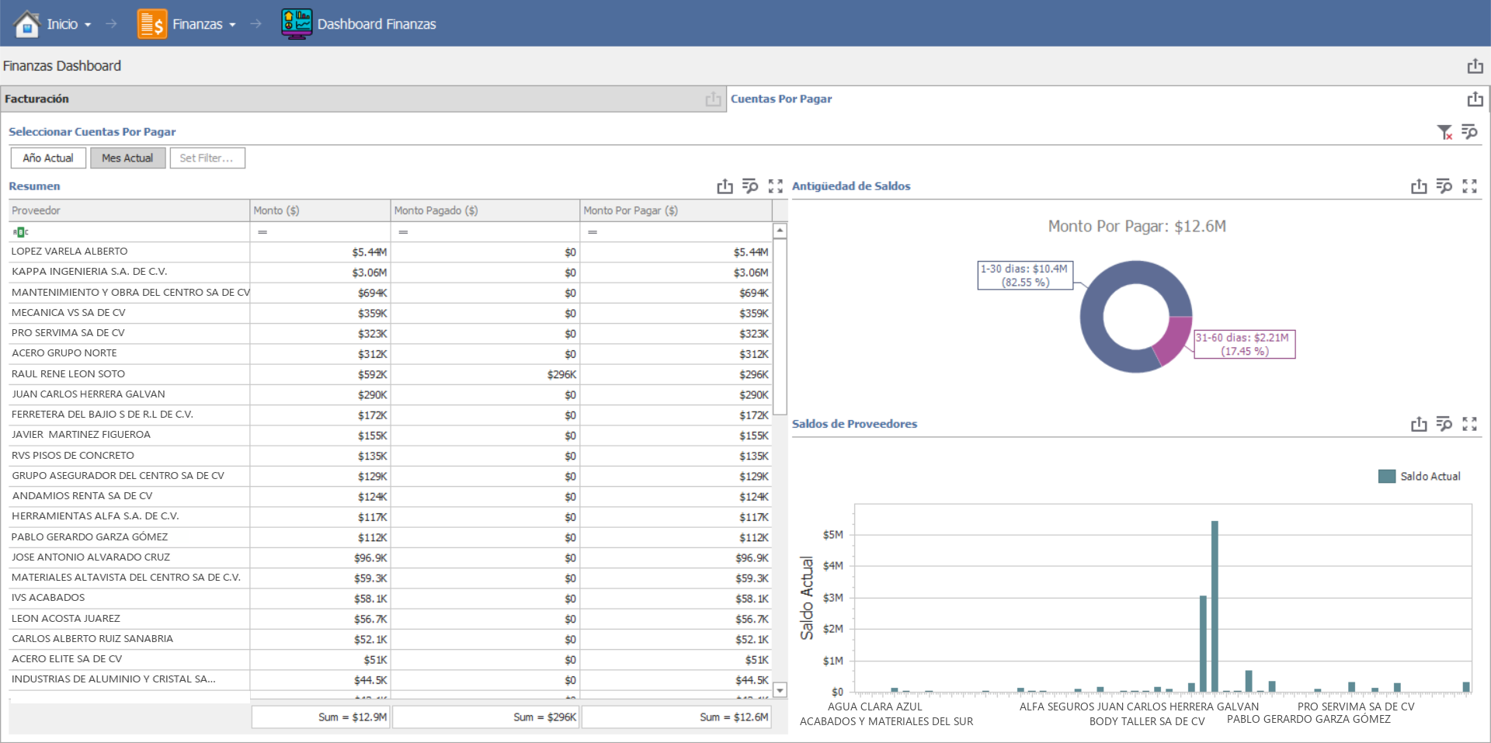Clear the Cuentas Por Pagar filter
The width and height of the screenshot is (1491, 743).
click(x=1444, y=132)
